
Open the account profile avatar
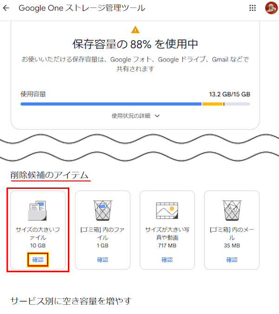[x=271, y=8]
